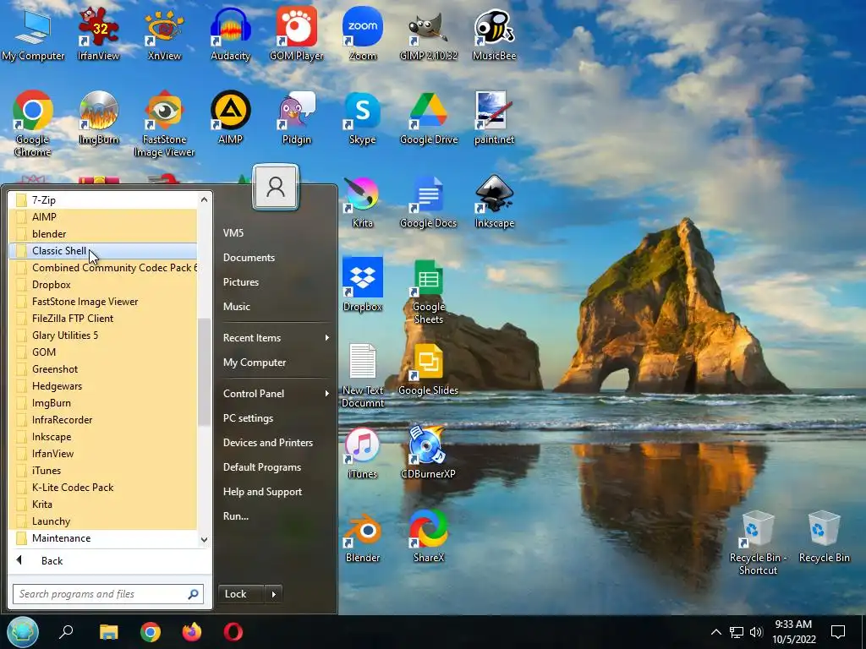Open PC settings
Viewport: 866px width, 649px height.
[276, 418]
